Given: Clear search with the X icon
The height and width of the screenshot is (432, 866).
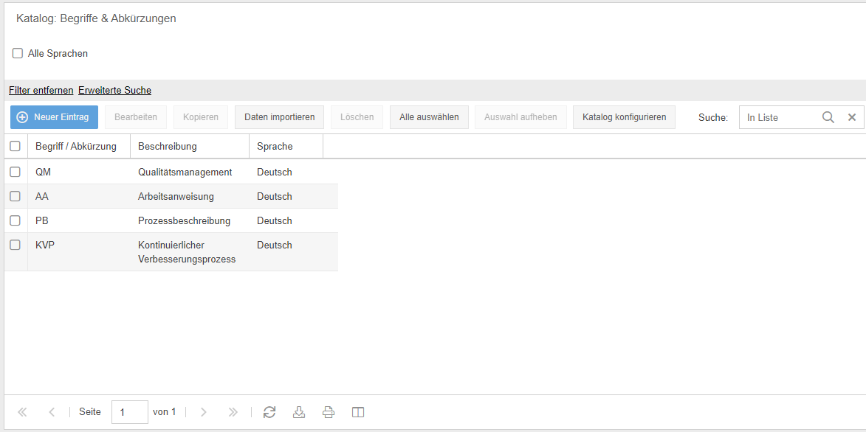Looking at the screenshot, I should tap(851, 117).
